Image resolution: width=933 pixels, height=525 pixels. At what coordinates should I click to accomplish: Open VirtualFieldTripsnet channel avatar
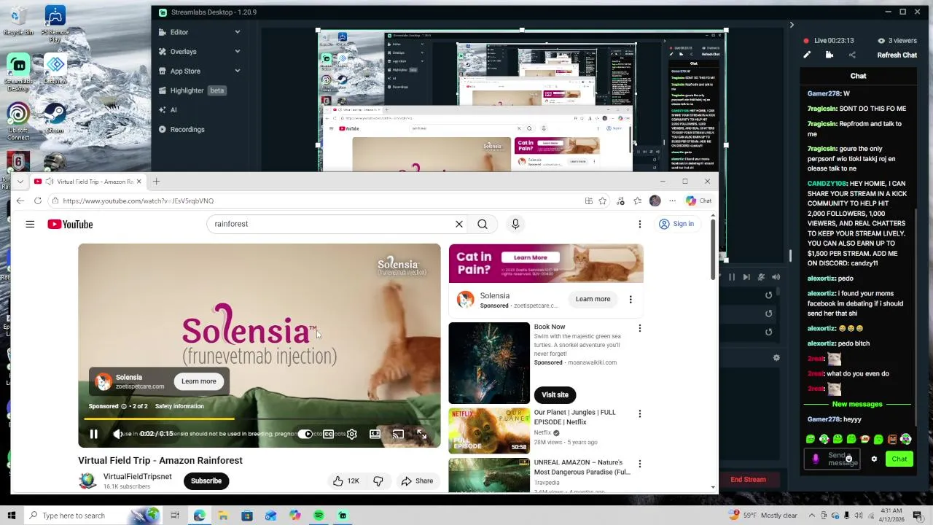pos(87,481)
